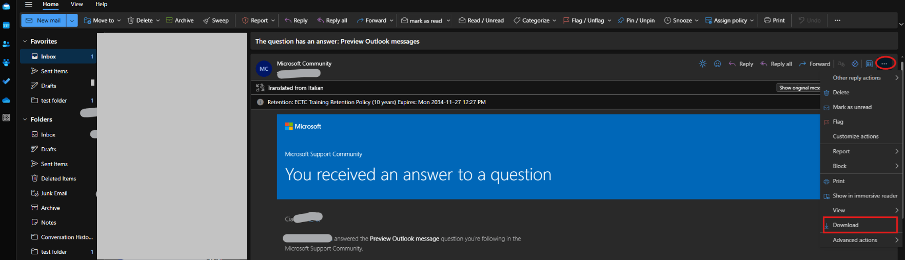Open the Categorize dropdown
Viewport: 905px width, 260px height.
coord(535,21)
